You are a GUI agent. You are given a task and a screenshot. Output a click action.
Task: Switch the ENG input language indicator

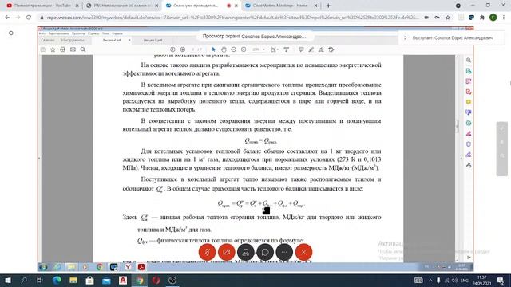tap(465, 280)
